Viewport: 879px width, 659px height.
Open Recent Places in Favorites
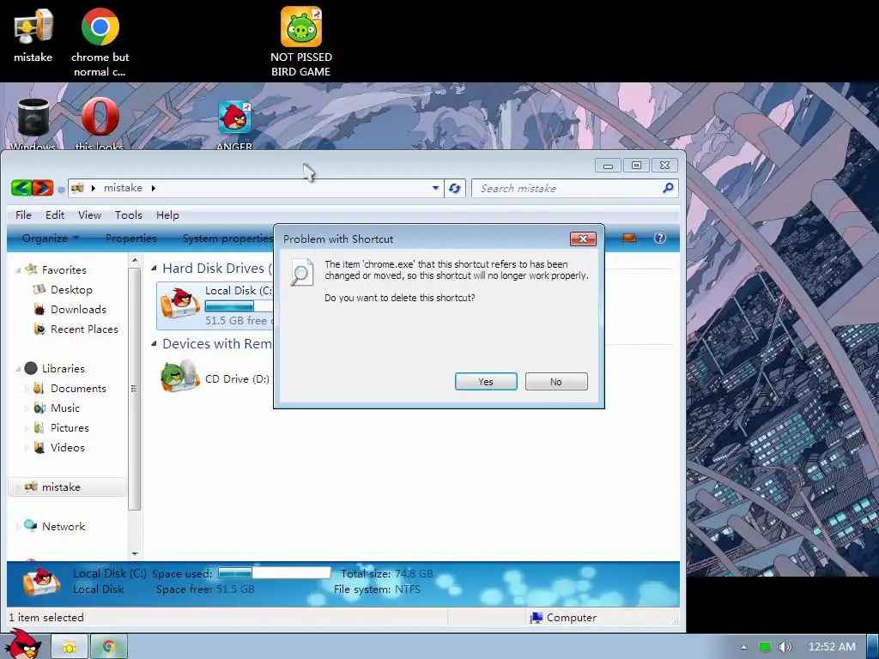(x=84, y=329)
